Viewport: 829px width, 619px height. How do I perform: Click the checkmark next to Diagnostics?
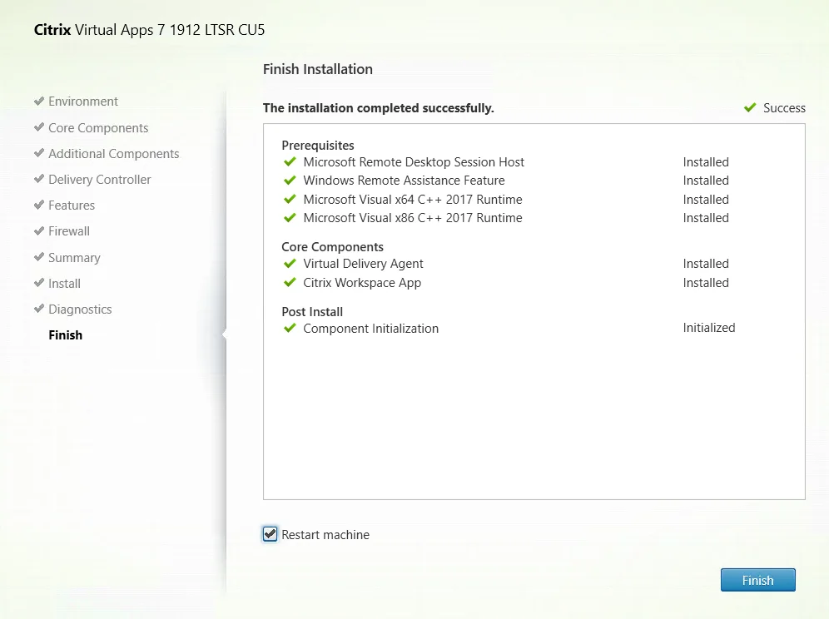tap(38, 308)
